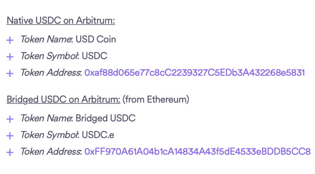Click "Token Address" label in the native section

coord(46,73)
